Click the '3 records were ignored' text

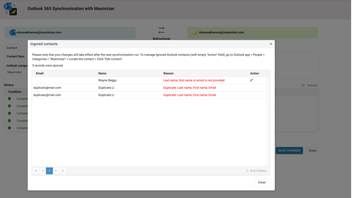pos(48,65)
